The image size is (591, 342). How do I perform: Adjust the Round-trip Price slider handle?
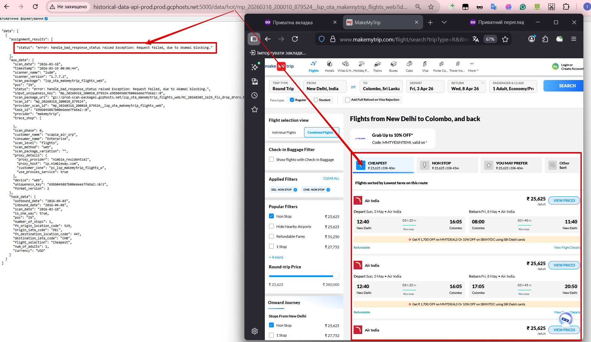click(336, 276)
